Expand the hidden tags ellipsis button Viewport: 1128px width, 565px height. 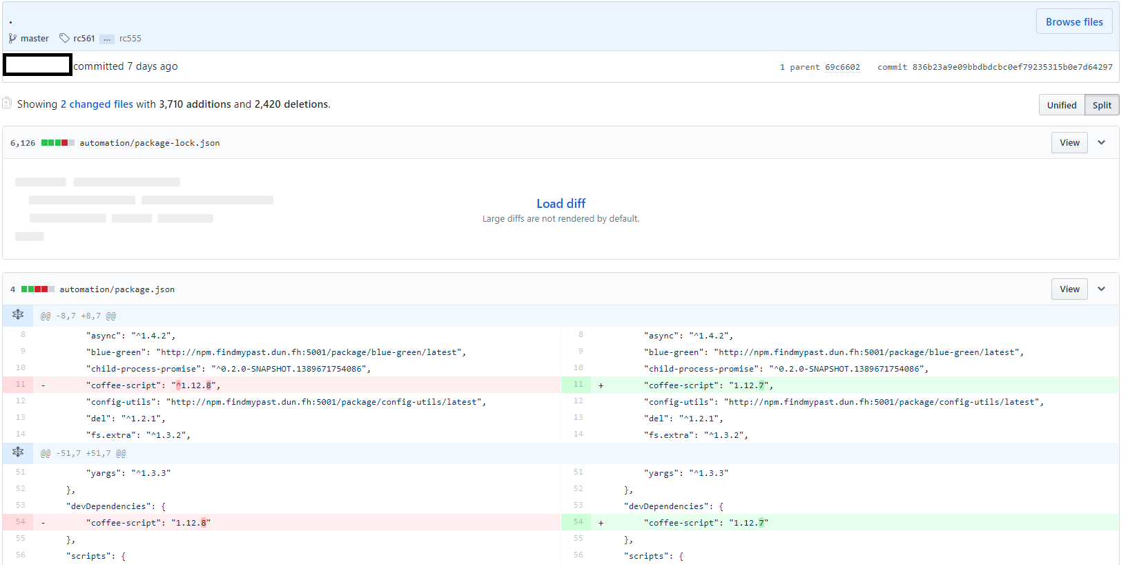[106, 39]
